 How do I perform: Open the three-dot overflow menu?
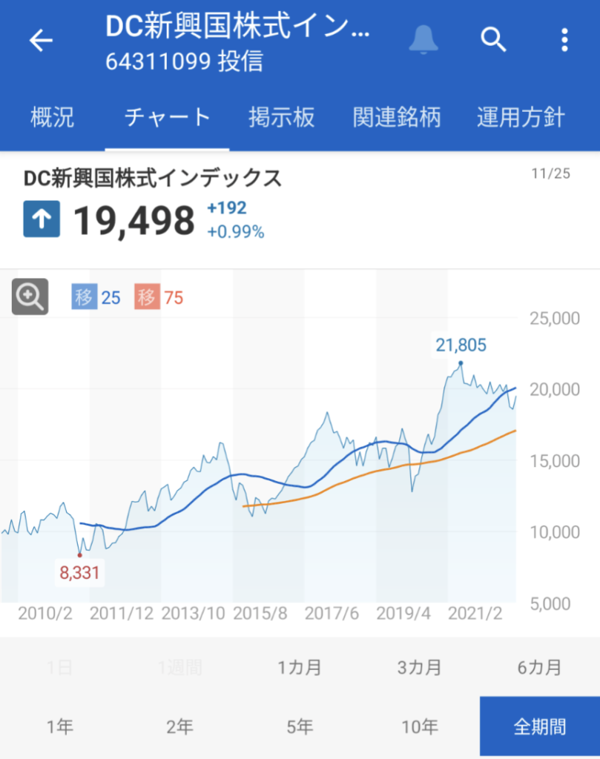pos(564,39)
